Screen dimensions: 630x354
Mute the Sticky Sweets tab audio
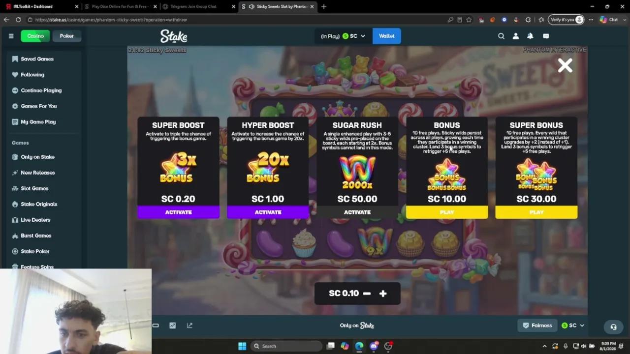point(252,6)
